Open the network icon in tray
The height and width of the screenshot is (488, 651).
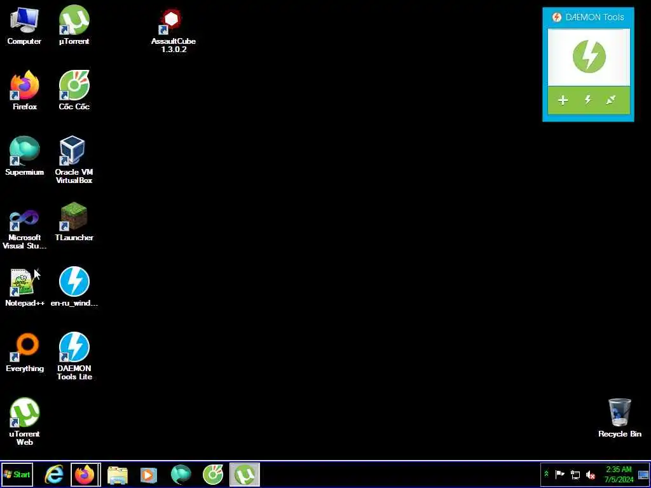click(x=575, y=474)
